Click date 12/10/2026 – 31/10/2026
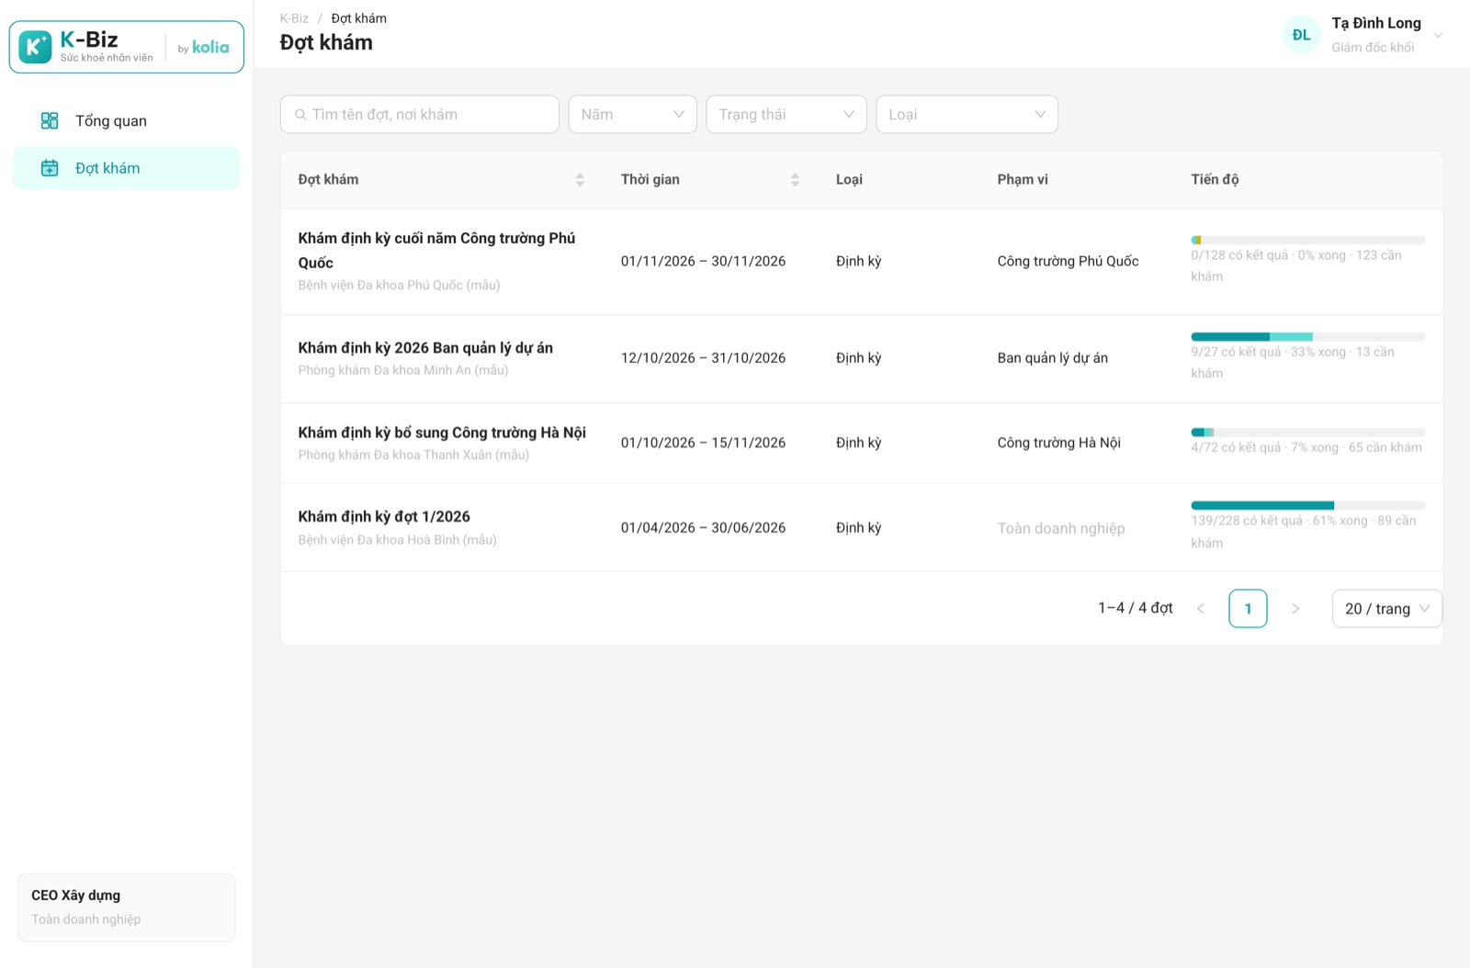Image resolution: width=1470 pixels, height=968 pixels. [x=704, y=358]
